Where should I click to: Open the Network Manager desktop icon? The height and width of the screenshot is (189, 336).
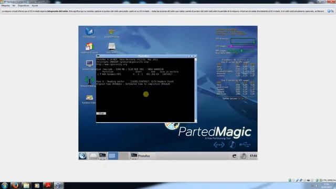point(89,82)
